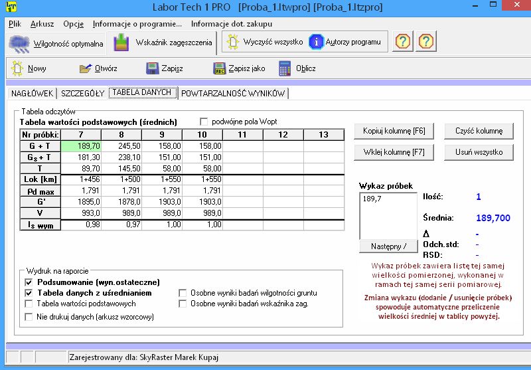This screenshot has height=370, width=531.
Task: Enable Osobne wyniki badań wilgotności gruntu
Action: coord(184,293)
